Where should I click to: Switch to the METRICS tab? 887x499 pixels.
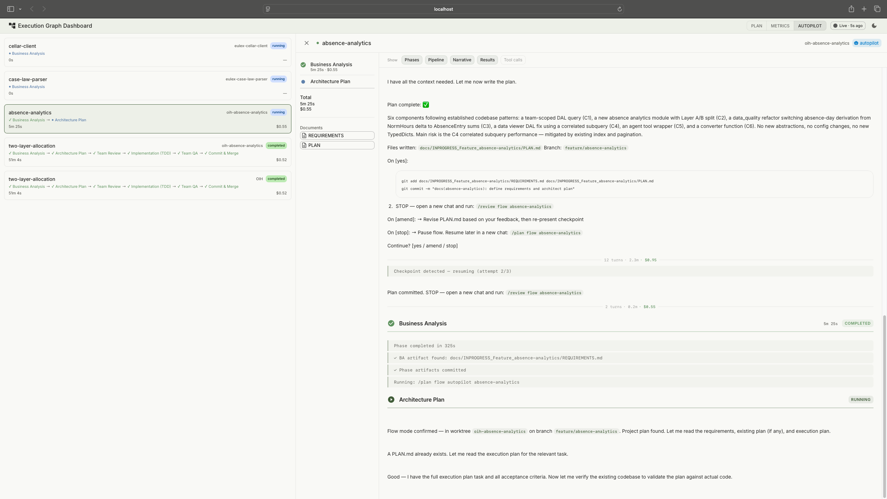780,25
